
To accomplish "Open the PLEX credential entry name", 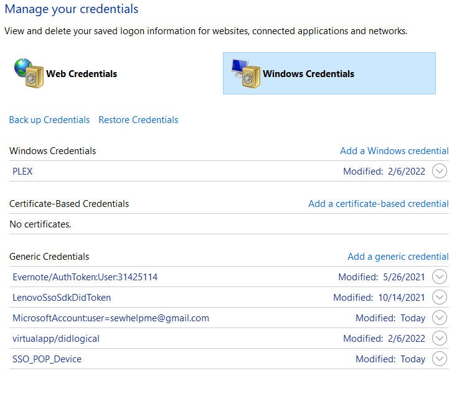I will [x=22, y=172].
